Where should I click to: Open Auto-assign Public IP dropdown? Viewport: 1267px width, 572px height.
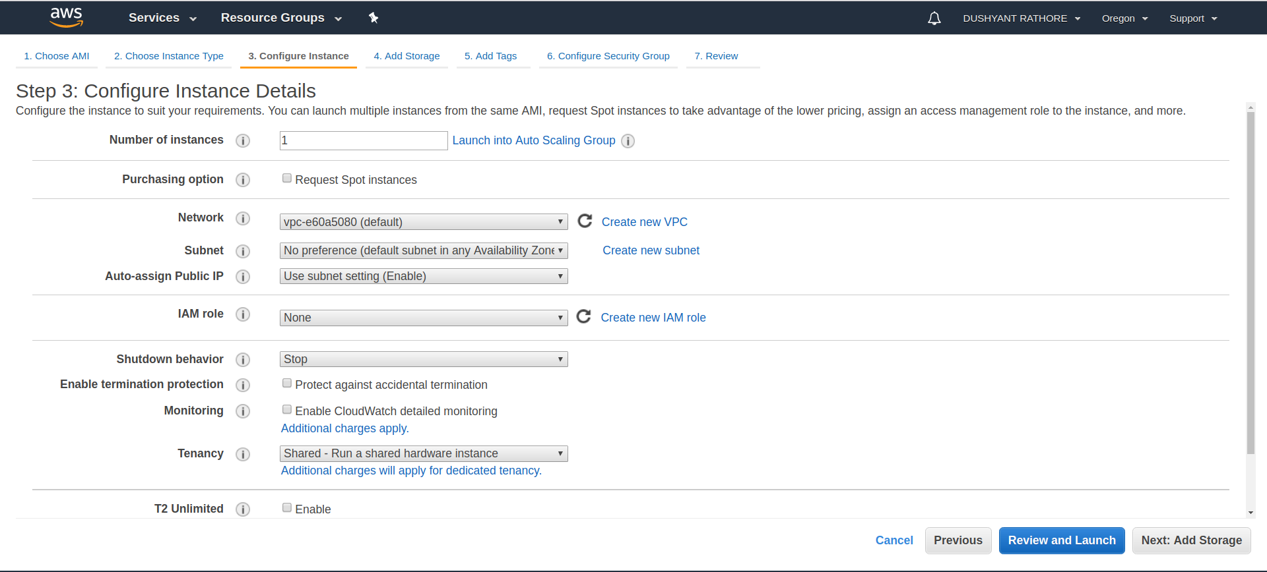pyautogui.click(x=424, y=276)
